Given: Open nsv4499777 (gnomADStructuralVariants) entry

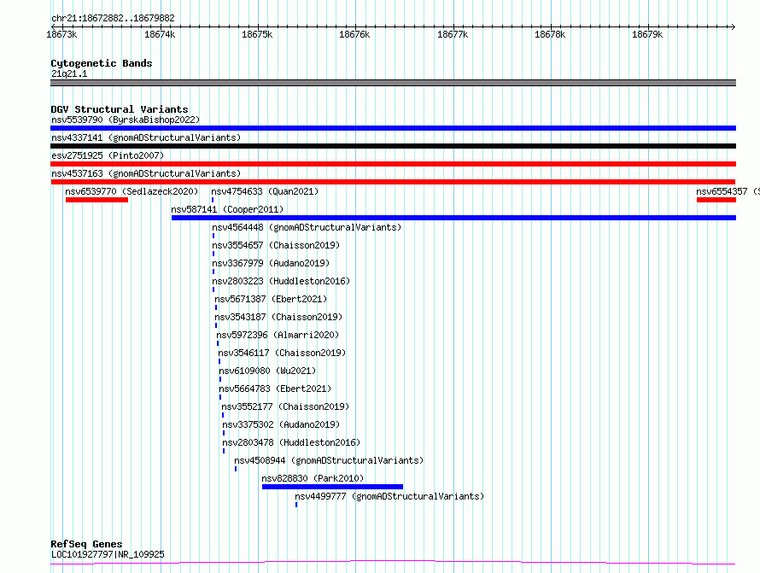Looking at the screenshot, I should click(x=389, y=496).
